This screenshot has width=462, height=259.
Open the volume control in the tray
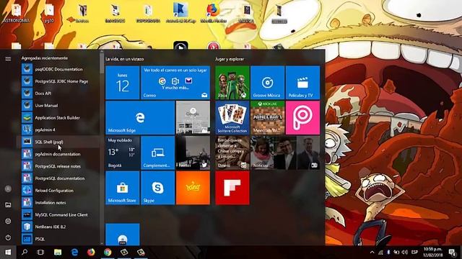(x=405, y=253)
